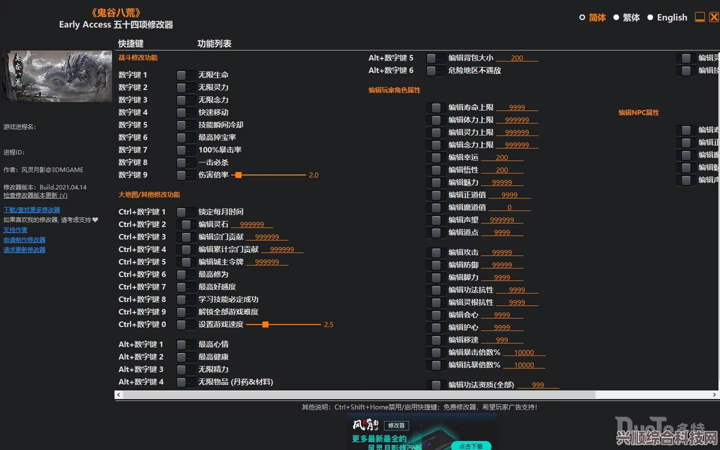Edit the 编辑功法资质(全部) value field
This screenshot has height=450, width=720.
538,385
